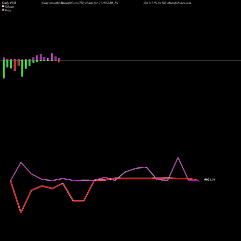
Task: Click the highest purple peak on the volume line
Action: 178,158
